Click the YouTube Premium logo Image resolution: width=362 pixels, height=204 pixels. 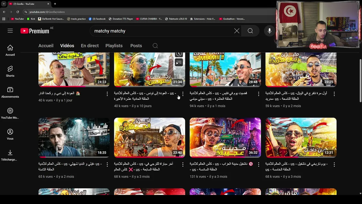35,31
